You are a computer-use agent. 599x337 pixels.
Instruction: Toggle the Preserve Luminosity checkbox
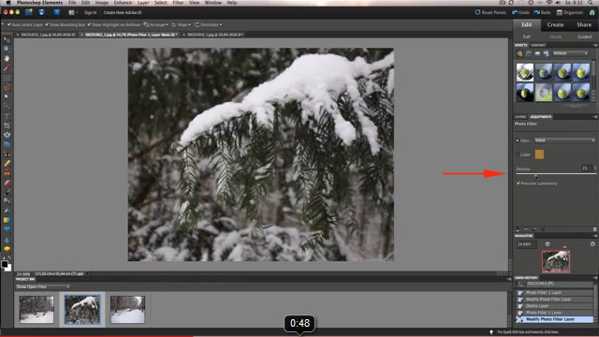pos(519,183)
